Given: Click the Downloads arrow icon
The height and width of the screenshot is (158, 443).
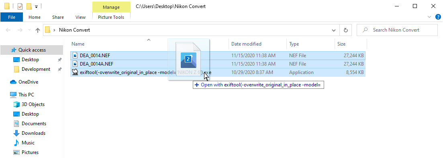Looking at the screenshot, I should [16, 133].
